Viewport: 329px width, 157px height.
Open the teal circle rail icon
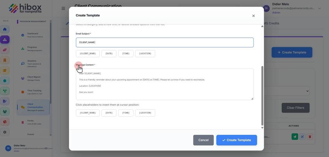5,81
